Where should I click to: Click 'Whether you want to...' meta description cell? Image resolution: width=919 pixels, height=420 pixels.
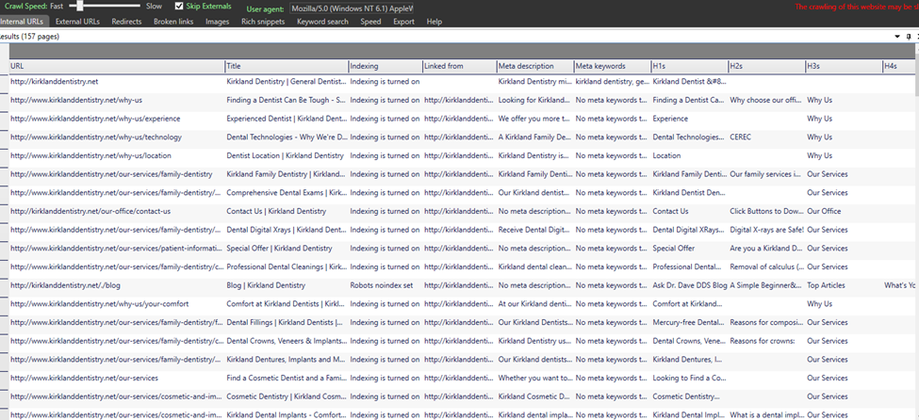[x=535, y=379]
